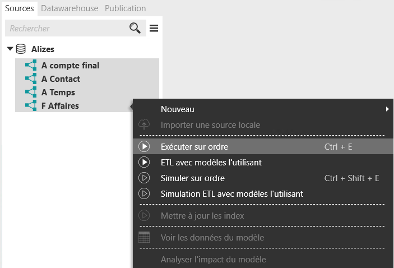Click the model icon beside F Affaires
Viewport: 394px width, 268px height.
[x=31, y=106]
